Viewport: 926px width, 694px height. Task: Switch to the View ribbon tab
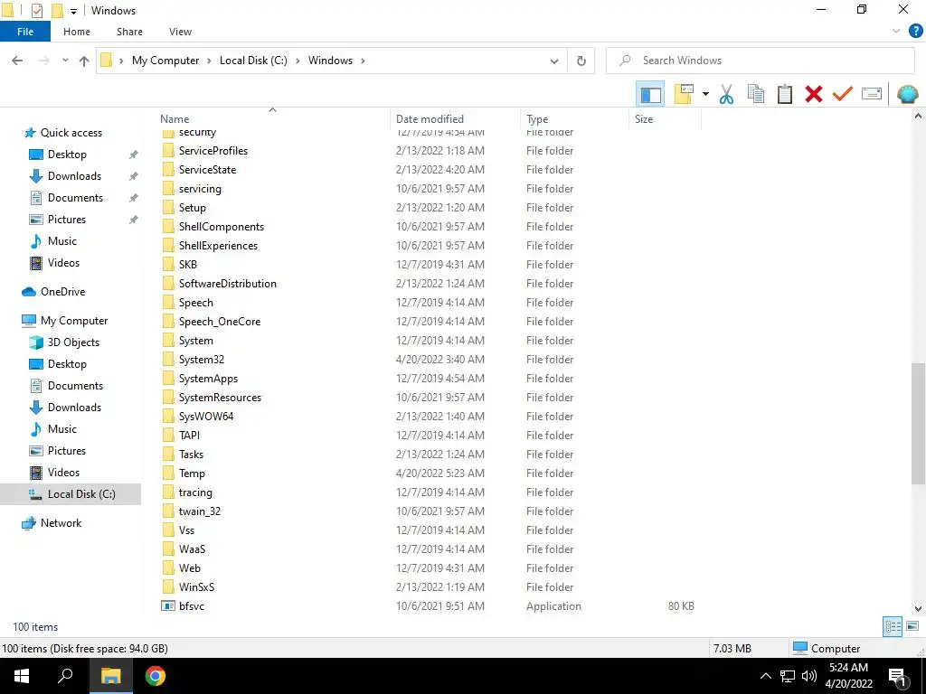coord(180,32)
